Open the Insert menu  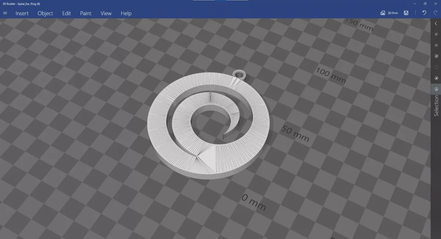[x=22, y=13]
